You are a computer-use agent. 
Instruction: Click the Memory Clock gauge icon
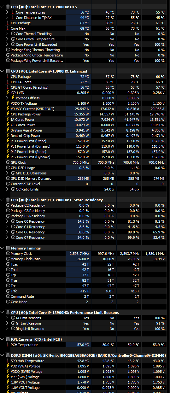[x=8, y=254]
